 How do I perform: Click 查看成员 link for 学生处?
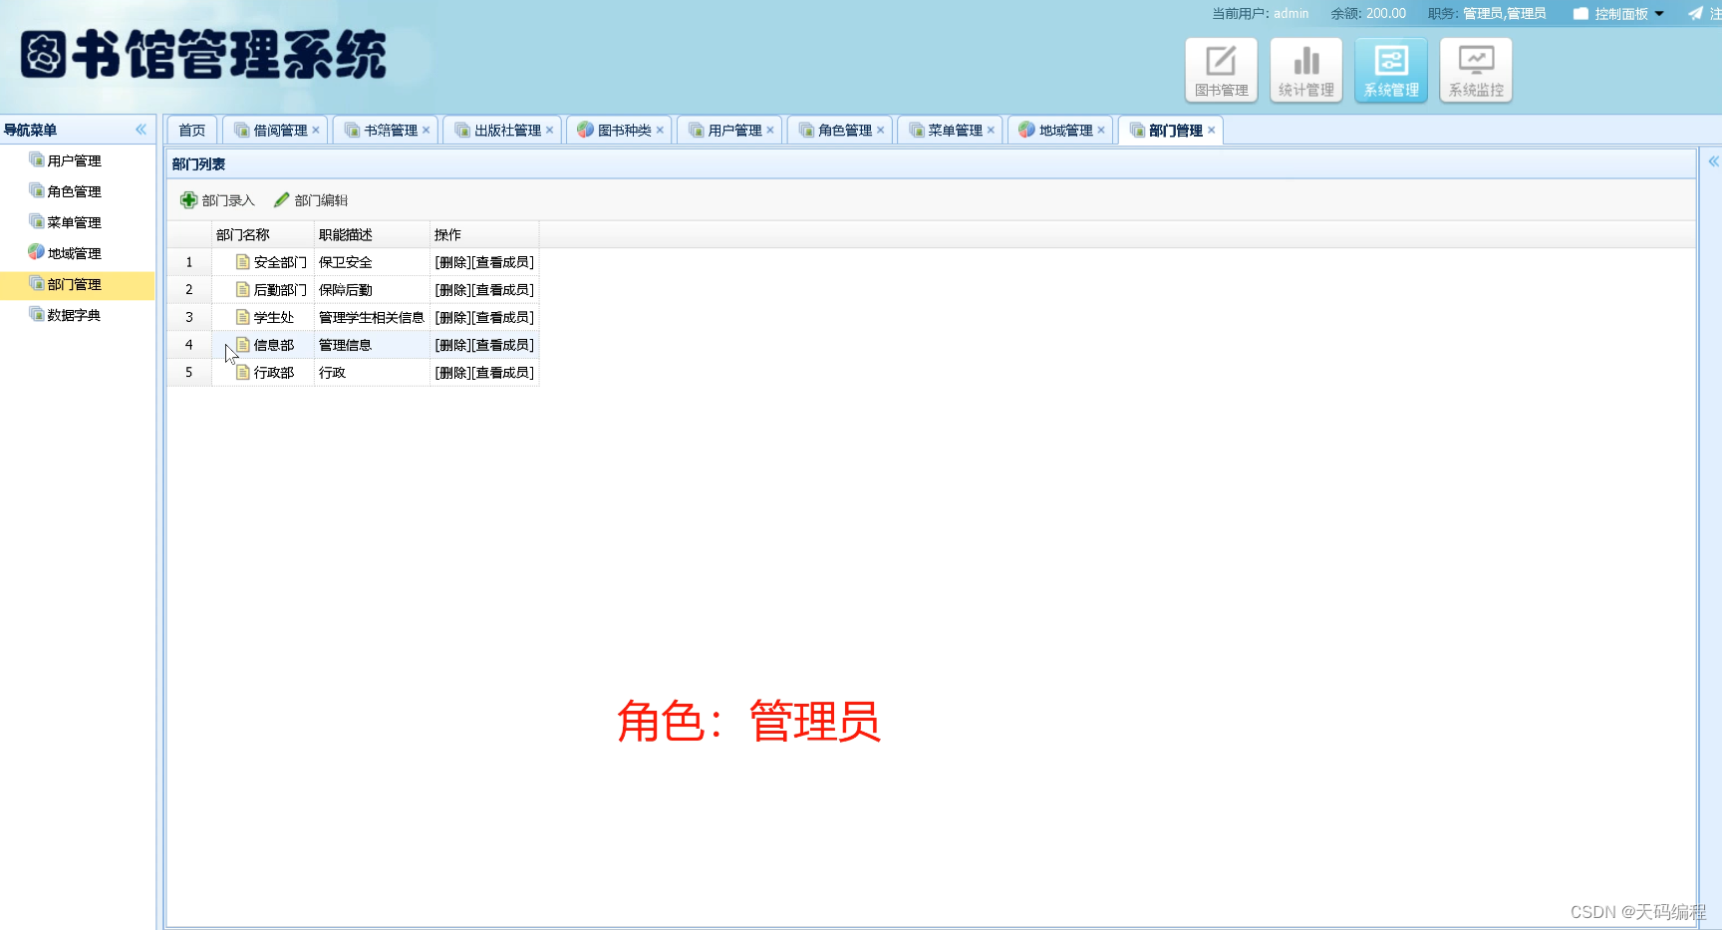click(502, 317)
